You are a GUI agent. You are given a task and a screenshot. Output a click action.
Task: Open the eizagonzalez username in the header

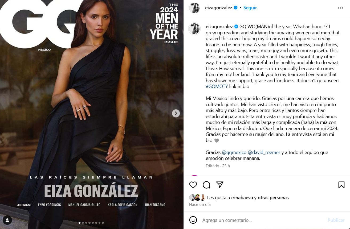tap(218, 8)
